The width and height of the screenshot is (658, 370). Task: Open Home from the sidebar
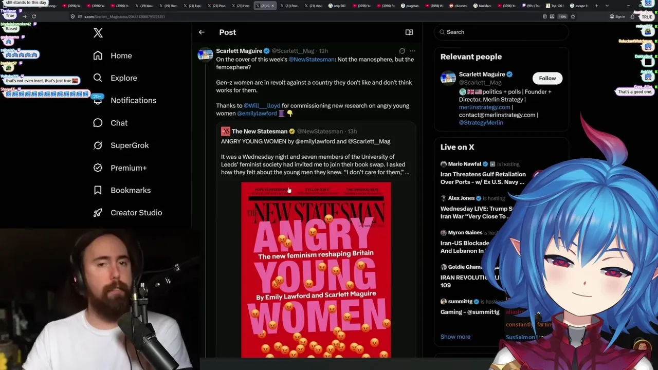[113, 55]
